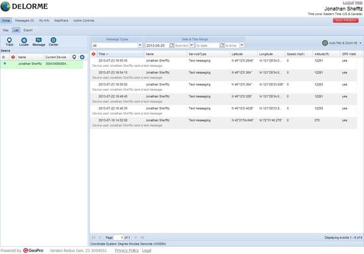Click GeoPro logo in footer
This screenshot has width=364, height=254.
(x=33, y=251)
